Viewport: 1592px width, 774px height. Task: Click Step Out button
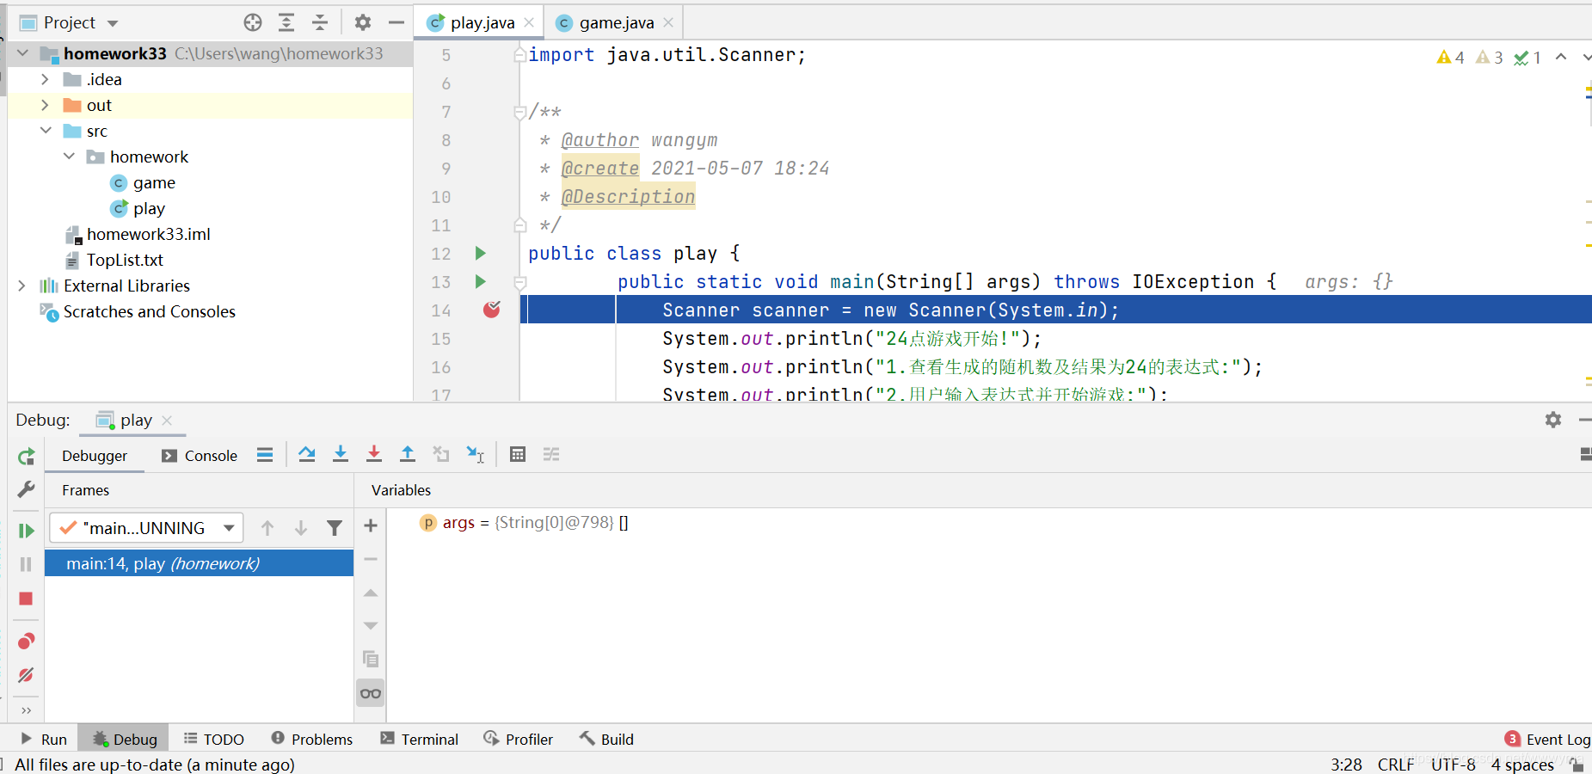tap(408, 454)
